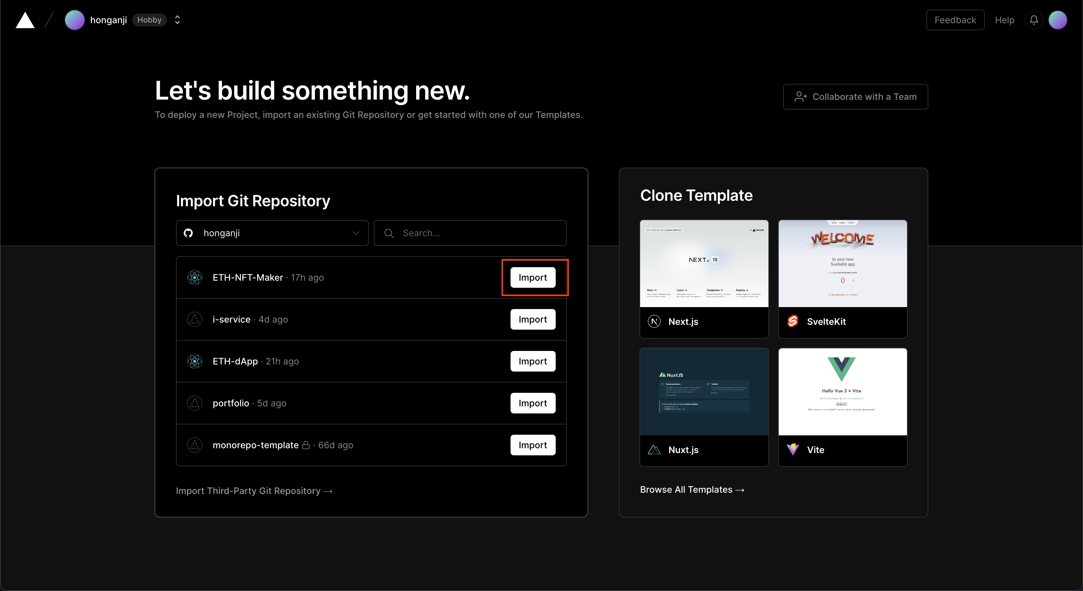Click Collaborate with a Team
Image resolution: width=1083 pixels, height=591 pixels.
[855, 97]
